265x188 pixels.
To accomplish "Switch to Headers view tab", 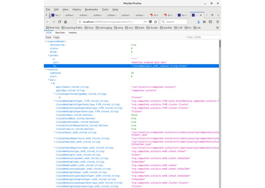I will click(73, 33).
